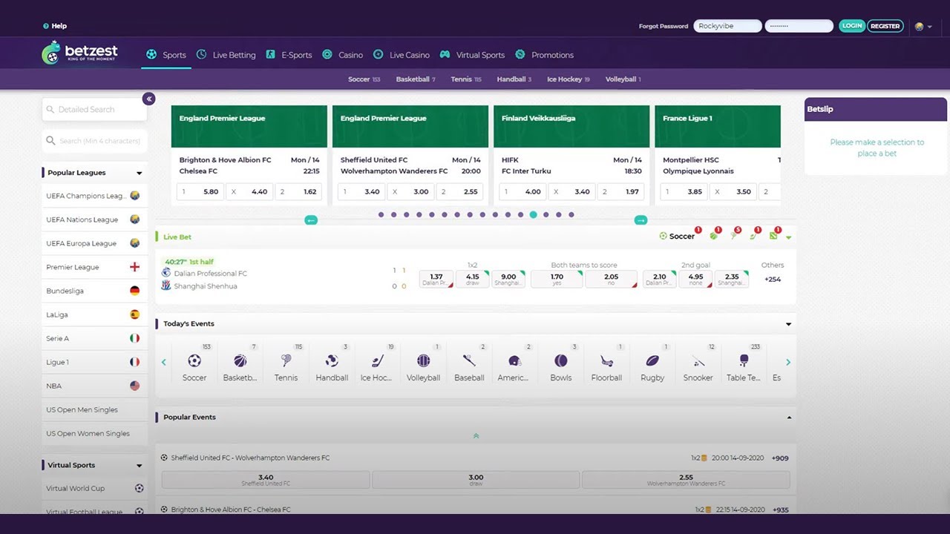Open the Tennis icon in Today's Events
This screenshot has height=534, width=950.
pos(286,361)
